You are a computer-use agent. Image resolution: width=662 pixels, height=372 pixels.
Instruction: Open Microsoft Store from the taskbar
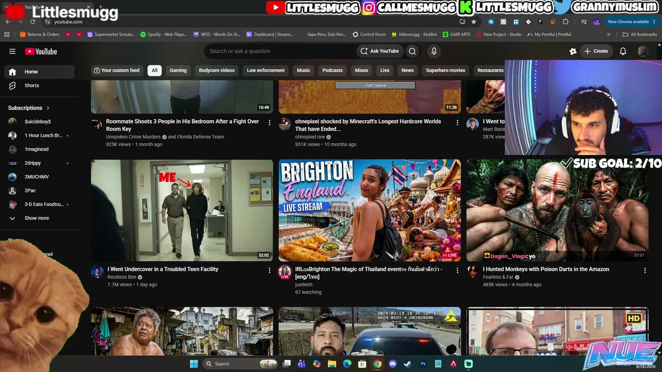[x=362, y=364]
